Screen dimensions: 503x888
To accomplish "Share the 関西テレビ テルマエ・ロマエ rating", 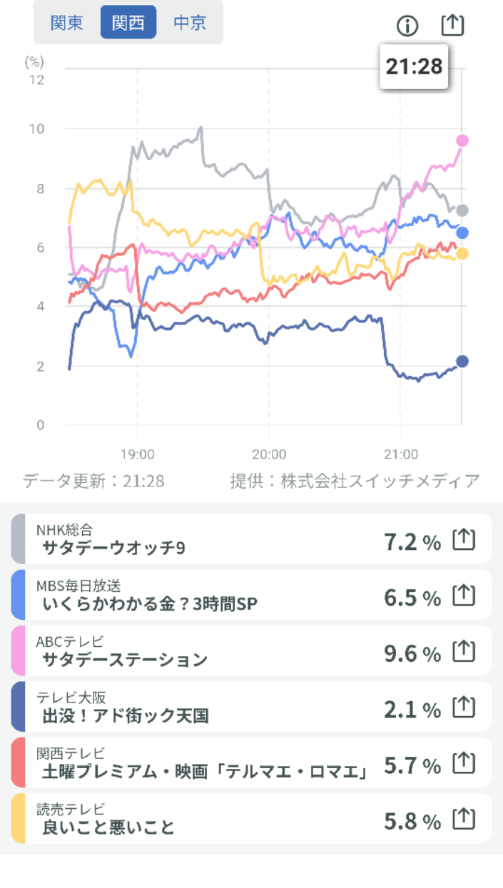I will click(x=464, y=762).
